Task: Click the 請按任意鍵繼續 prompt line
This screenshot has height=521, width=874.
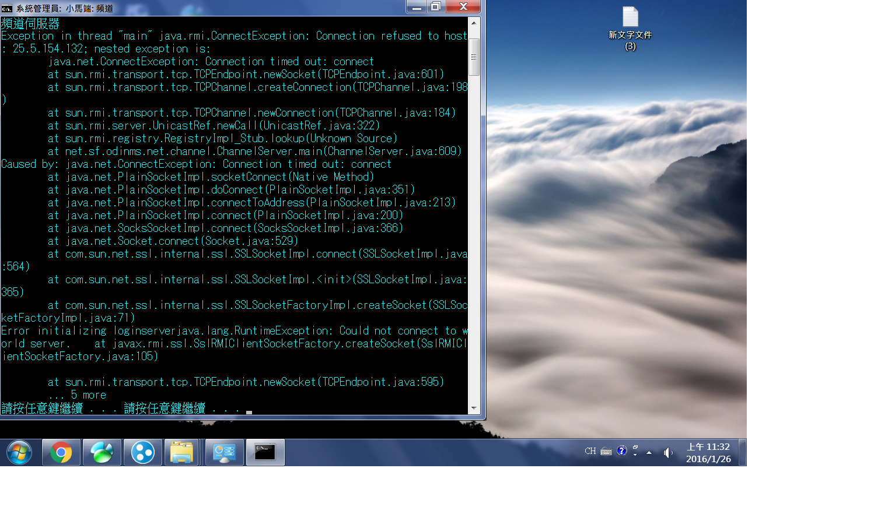Action: coord(121,408)
